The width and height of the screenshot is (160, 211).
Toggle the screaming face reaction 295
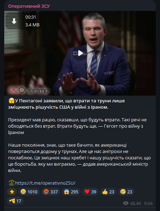[71, 192]
